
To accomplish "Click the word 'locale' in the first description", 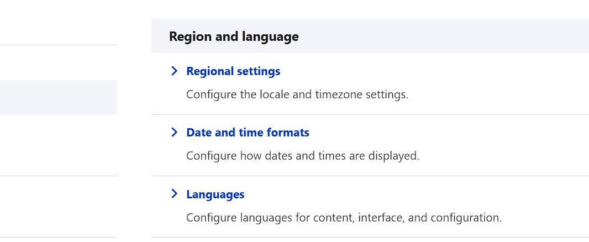I will click(275, 94).
